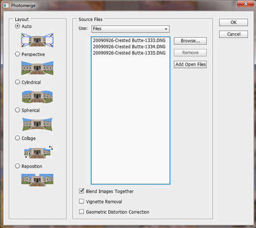Enable the Vignette Removal checkbox

pyautogui.click(x=81, y=201)
